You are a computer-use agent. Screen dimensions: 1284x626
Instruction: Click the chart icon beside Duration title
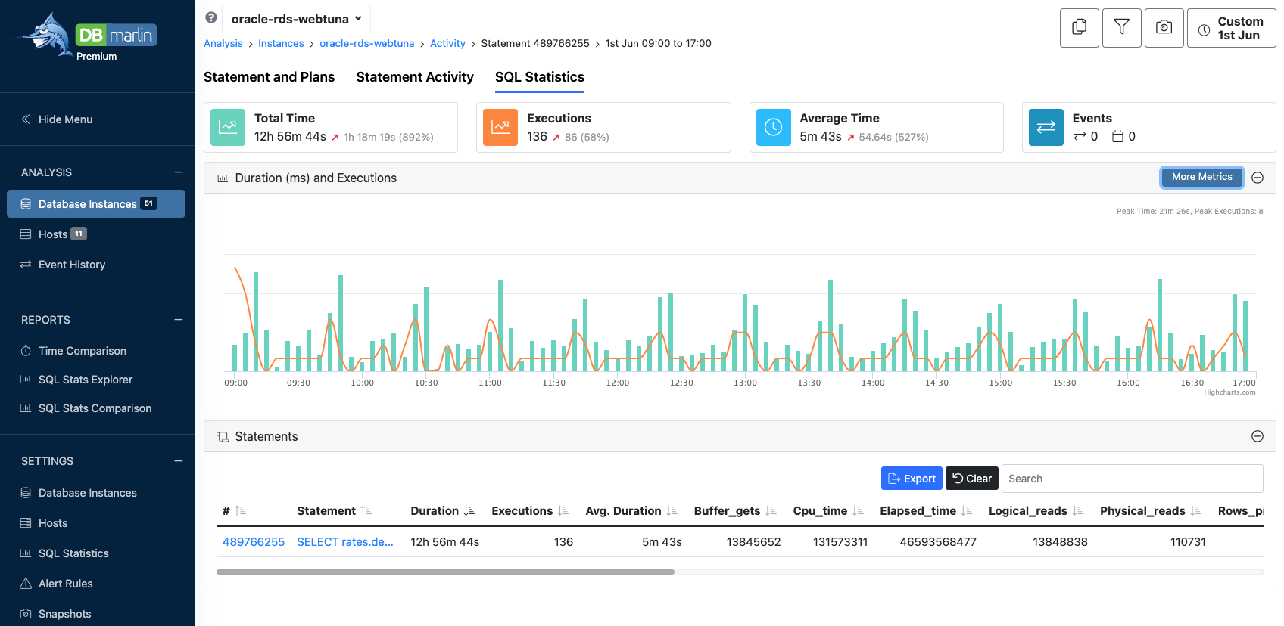[x=223, y=178]
